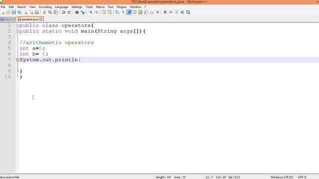Close all documents with the Close All icon

coord(31,12)
